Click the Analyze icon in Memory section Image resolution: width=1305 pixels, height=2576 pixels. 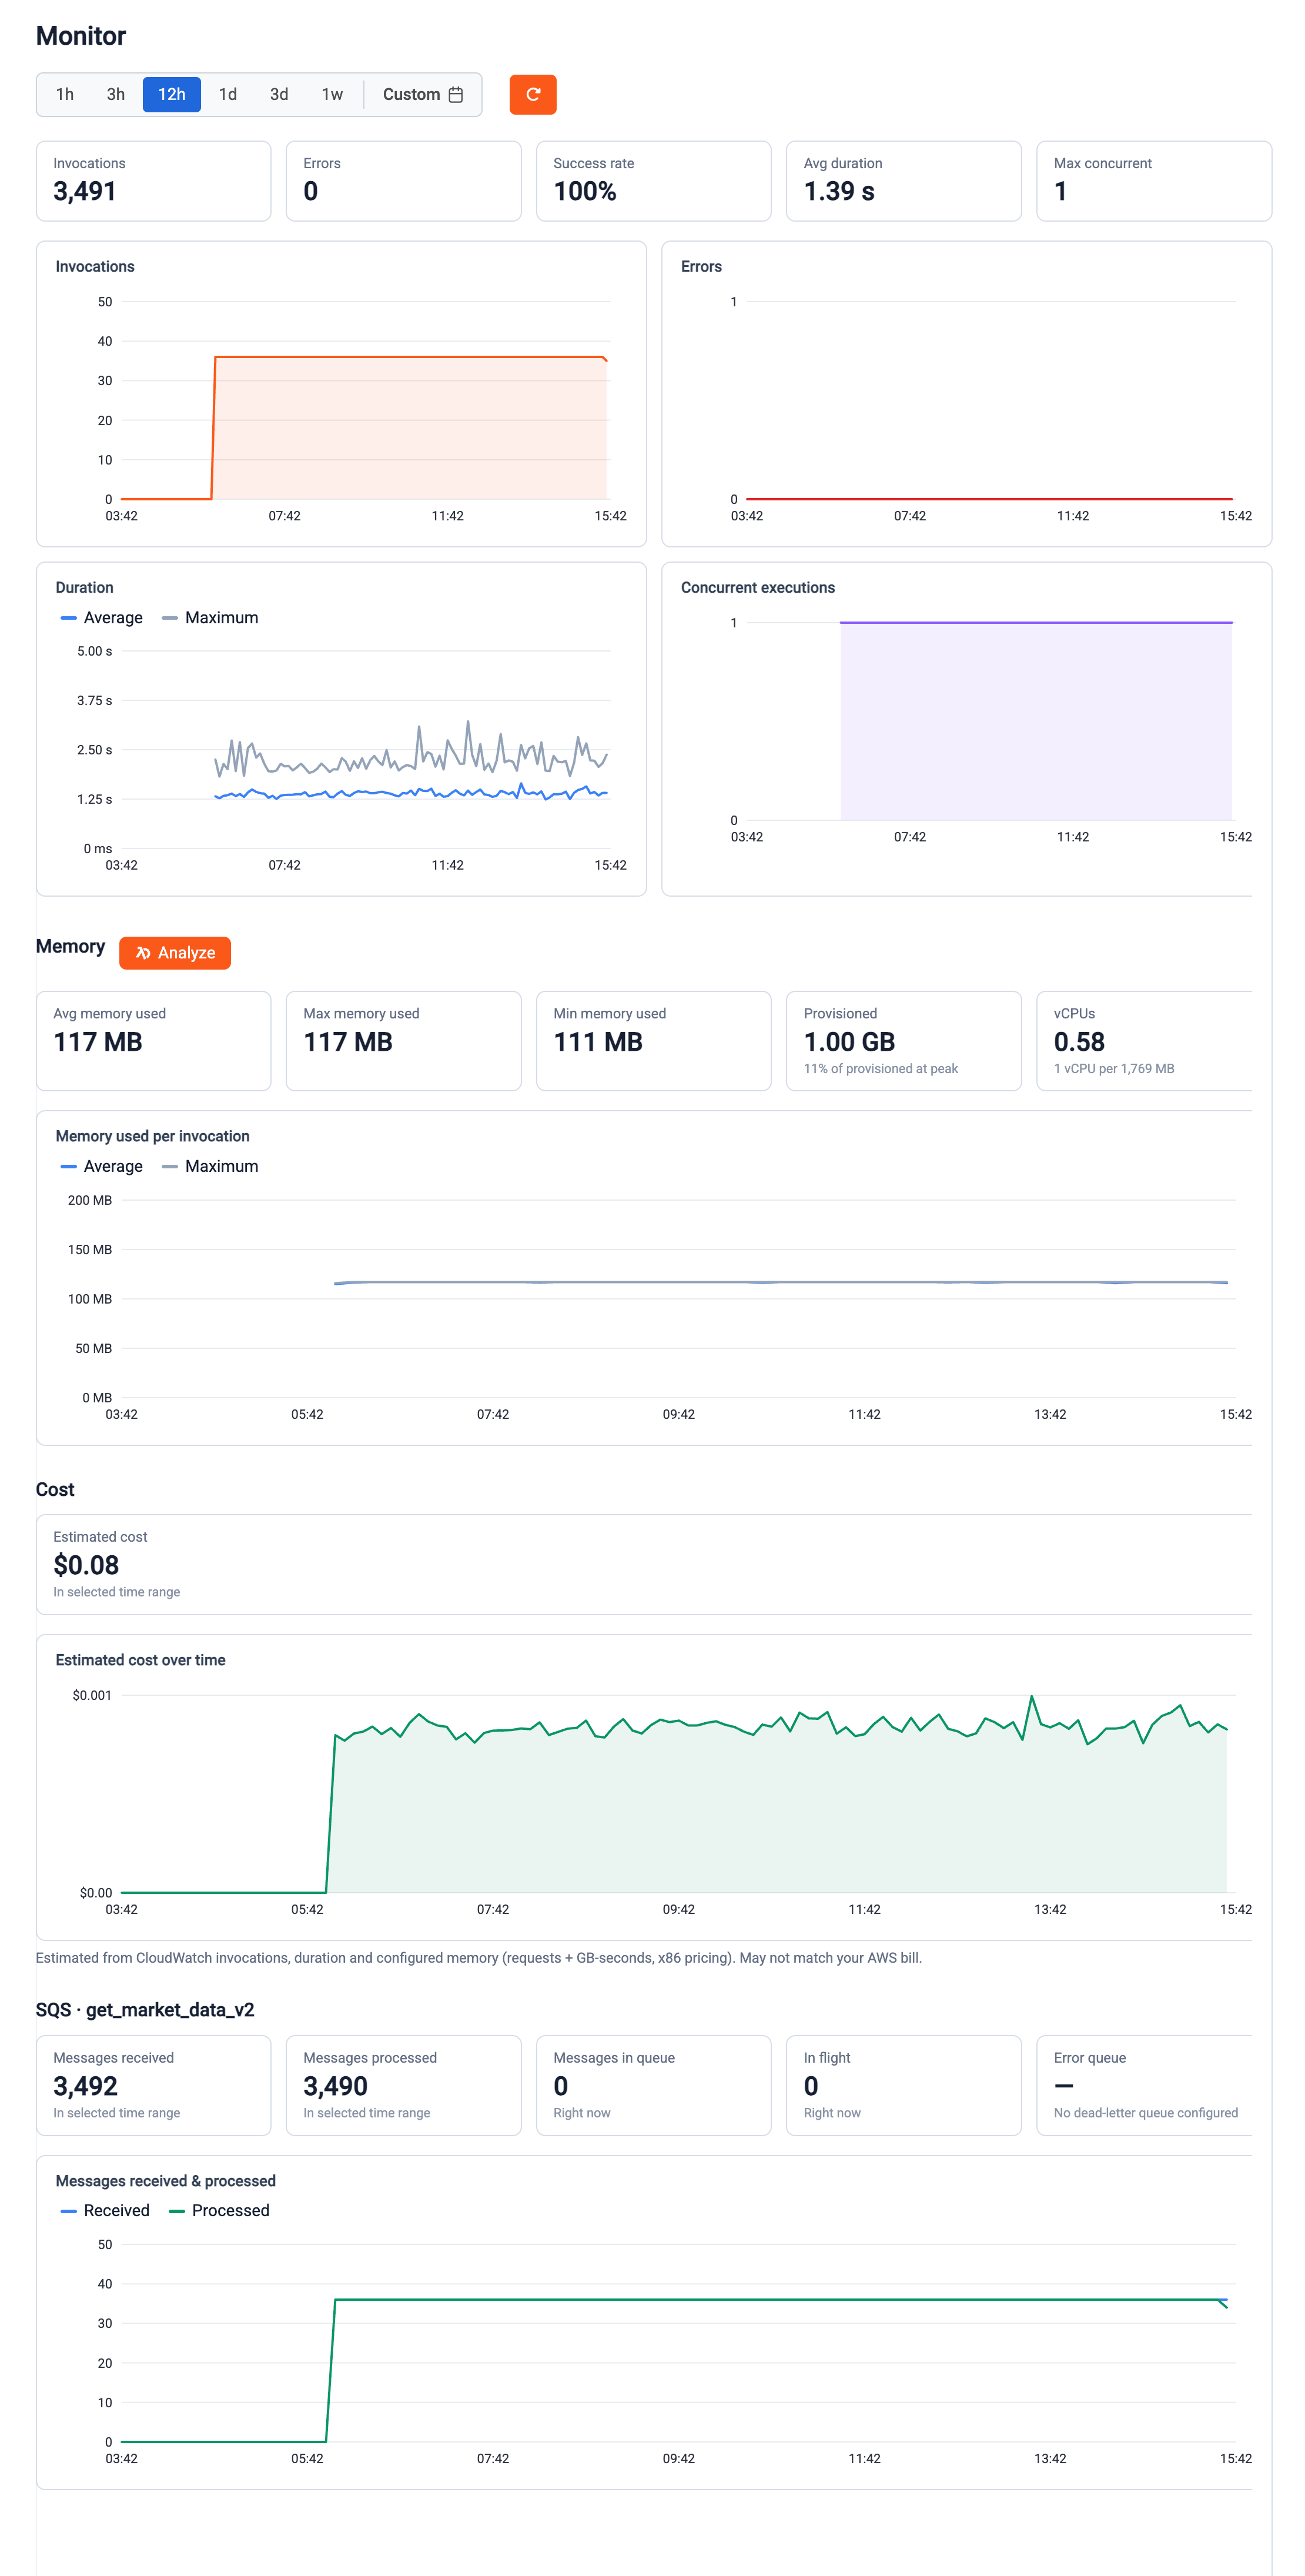[143, 953]
